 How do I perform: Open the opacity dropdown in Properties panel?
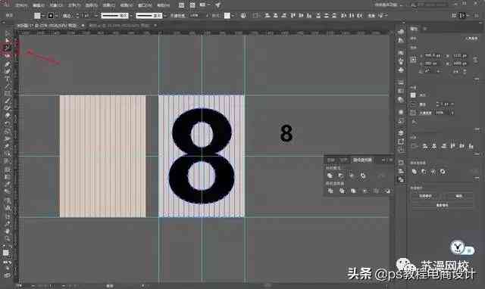[452, 113]
